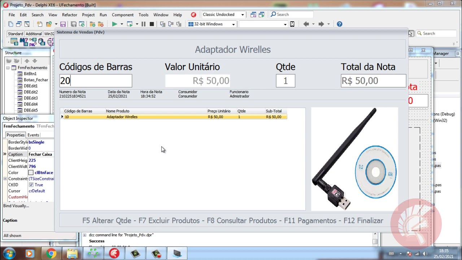The width and height of the screenshot is (462, 260).
Task: Collapse the FrmFechamento tree node
Action: [x=8, y=68]
